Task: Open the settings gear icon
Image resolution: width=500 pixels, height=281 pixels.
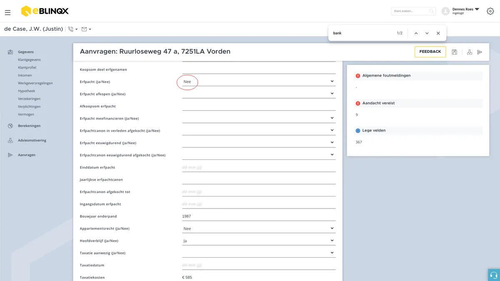Action: coord(490,11)
